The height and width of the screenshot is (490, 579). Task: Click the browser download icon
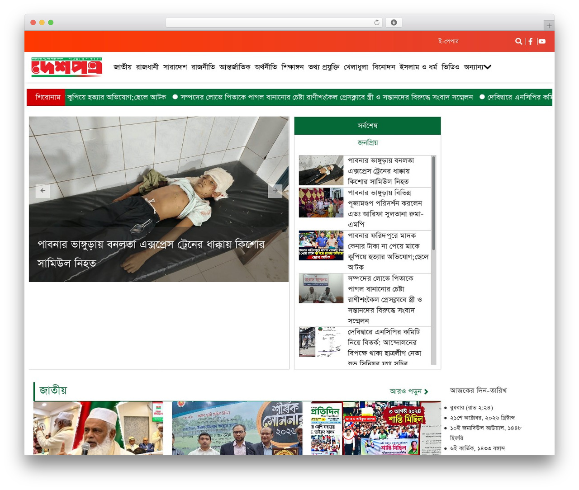click(394, 23)
